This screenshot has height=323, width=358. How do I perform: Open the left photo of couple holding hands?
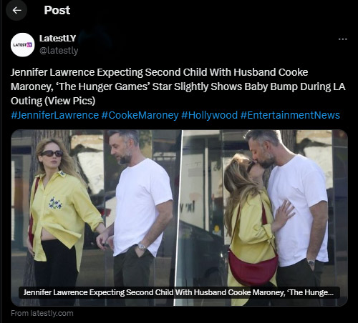click(96, 218)
